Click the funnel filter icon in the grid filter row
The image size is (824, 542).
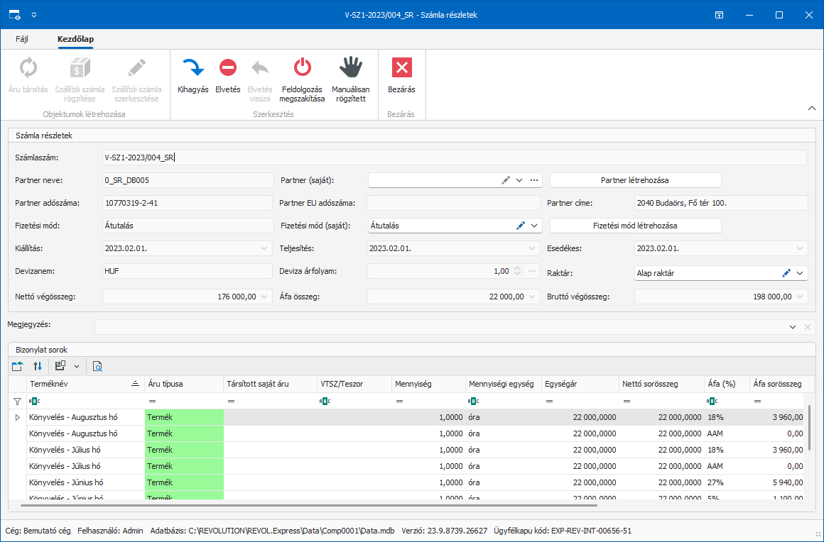pos(17,402)
